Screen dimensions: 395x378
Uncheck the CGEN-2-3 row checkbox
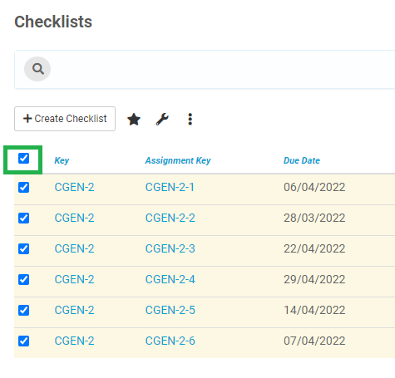(23, 249)
